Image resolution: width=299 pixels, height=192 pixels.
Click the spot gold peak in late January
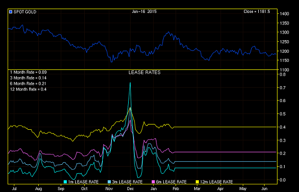(168, 32)
